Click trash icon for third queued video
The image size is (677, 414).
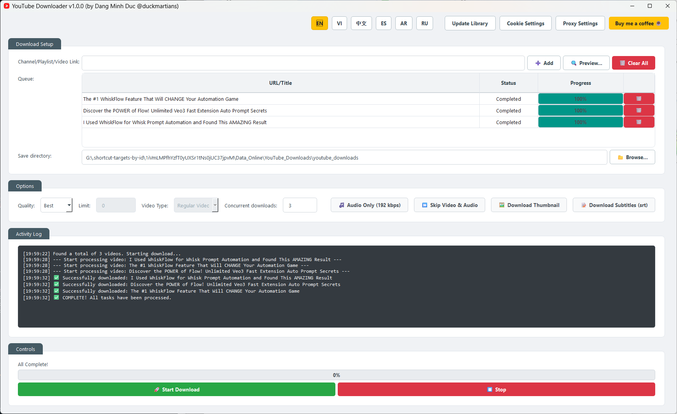(x=638, y=122)
